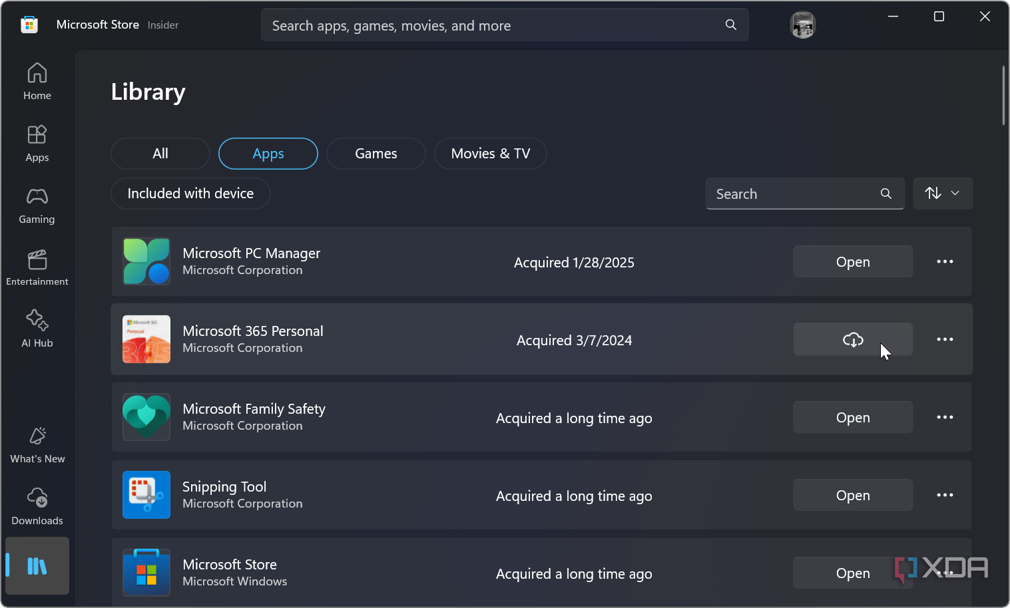The image size is (1010, 608).
Task: View What's New
Action: 37,444
